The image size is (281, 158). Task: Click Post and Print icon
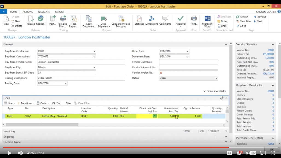click(62, 22)
